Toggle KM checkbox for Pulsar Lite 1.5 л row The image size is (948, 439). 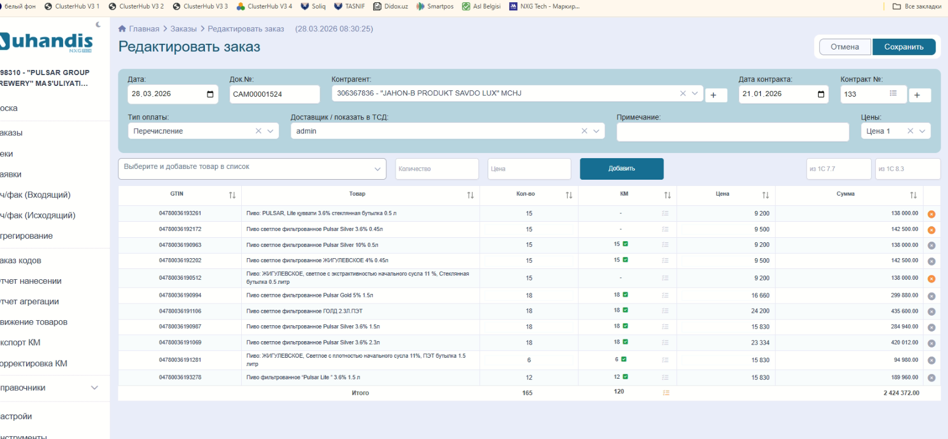pyautogui.click(x=625, y=377)
